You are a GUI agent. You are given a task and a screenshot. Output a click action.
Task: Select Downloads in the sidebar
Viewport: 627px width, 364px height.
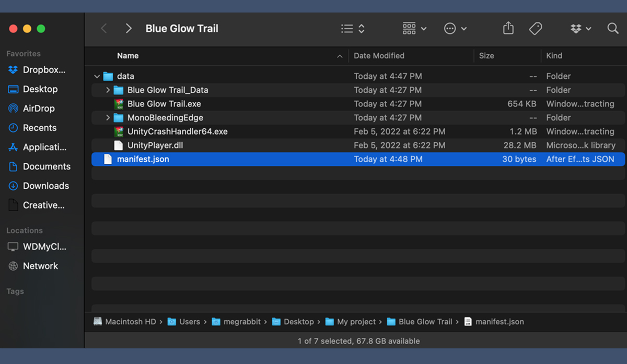[x=45, y=186]
